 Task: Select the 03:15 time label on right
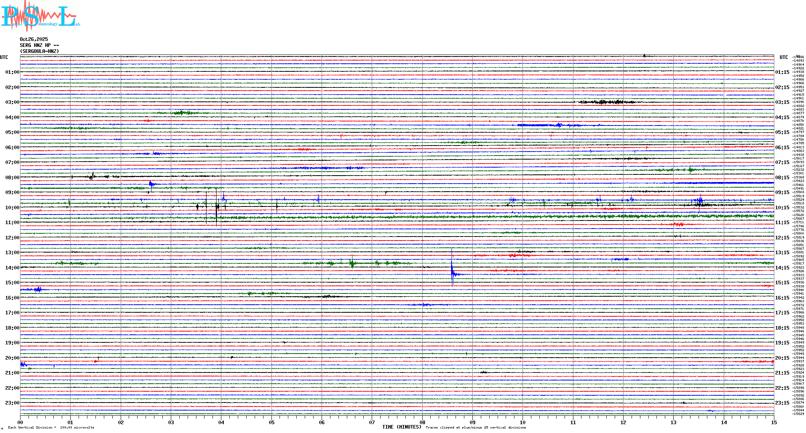(x=782, y=102)
